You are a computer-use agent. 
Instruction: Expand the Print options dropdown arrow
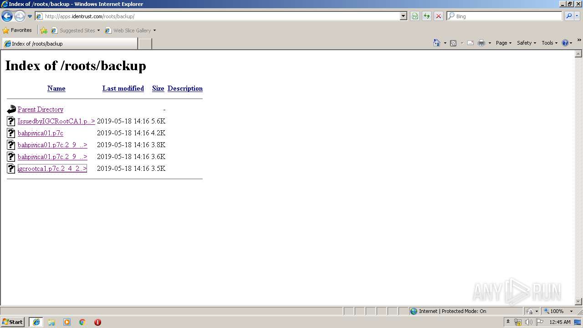(490, 43)
